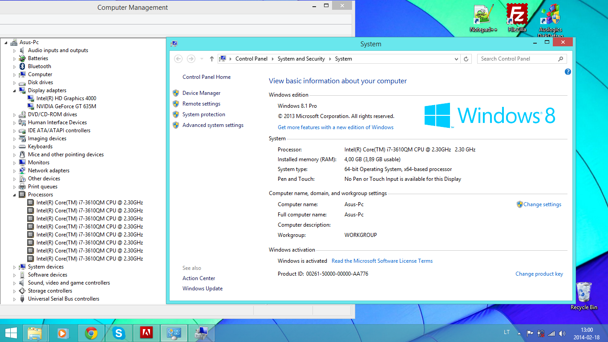Open System protection link
The height and width of the screenshot is (342, 608).
click(204, 114)
